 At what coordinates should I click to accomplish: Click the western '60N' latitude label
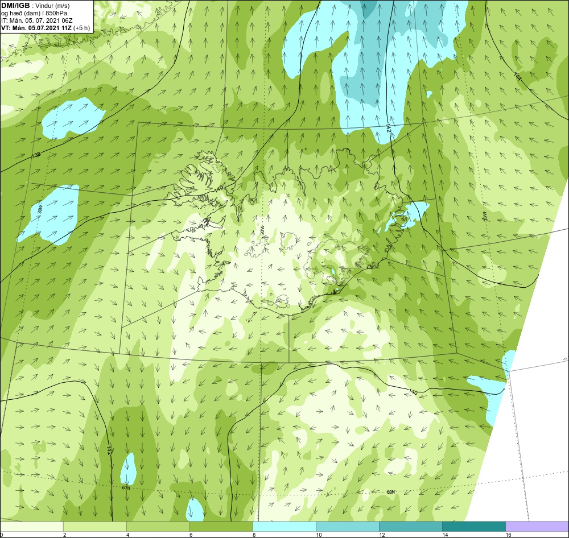(x=126, y=487)
